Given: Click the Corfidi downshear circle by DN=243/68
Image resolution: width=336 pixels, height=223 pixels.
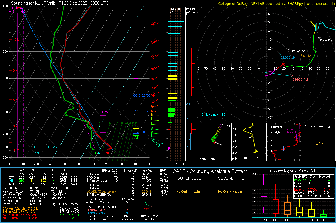Looking at the screenshot, I should tap(319, 38).
